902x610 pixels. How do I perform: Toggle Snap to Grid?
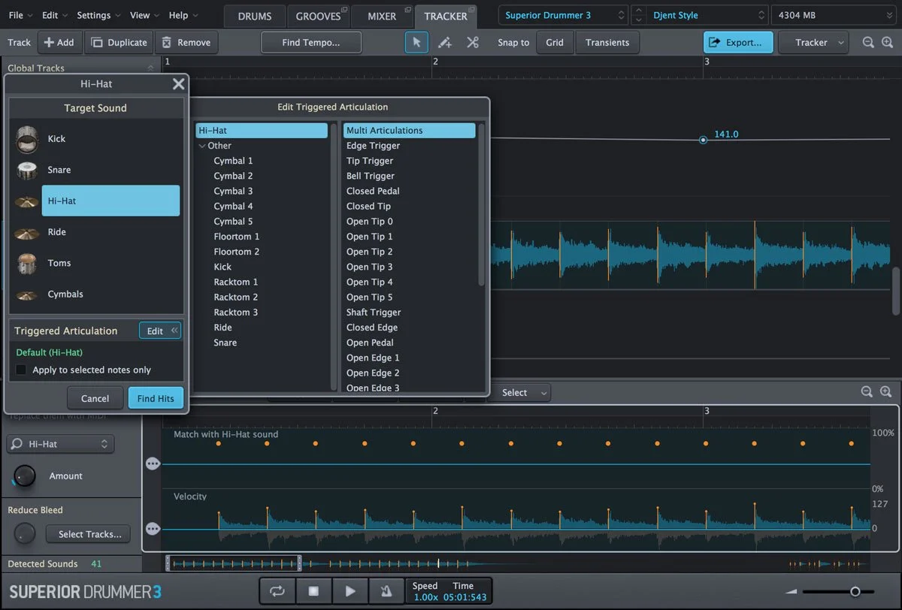click(x=555, y=43)
